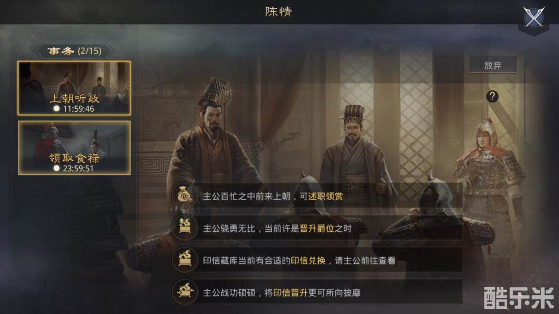
Task: Select the option row about 主公百忙之中前来上朝
Action: tap(317, 196)
